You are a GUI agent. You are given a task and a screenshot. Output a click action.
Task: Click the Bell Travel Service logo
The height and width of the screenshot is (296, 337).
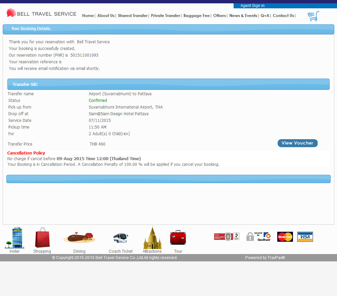click(41, 13)
